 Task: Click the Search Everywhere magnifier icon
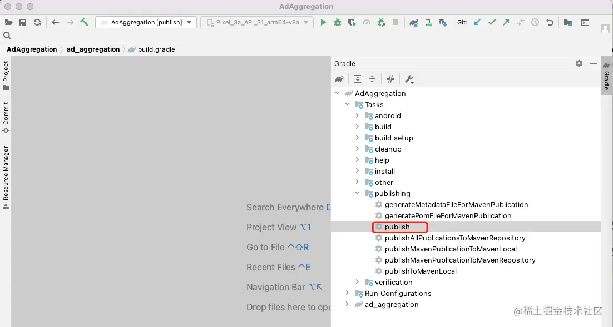tap(7, 36)
